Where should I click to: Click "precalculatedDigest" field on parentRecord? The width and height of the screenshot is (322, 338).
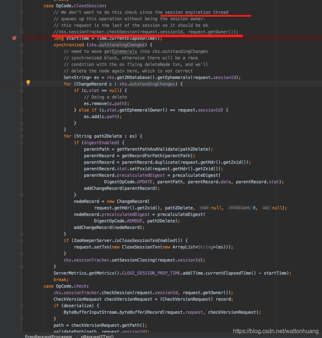tap(141, 175)
